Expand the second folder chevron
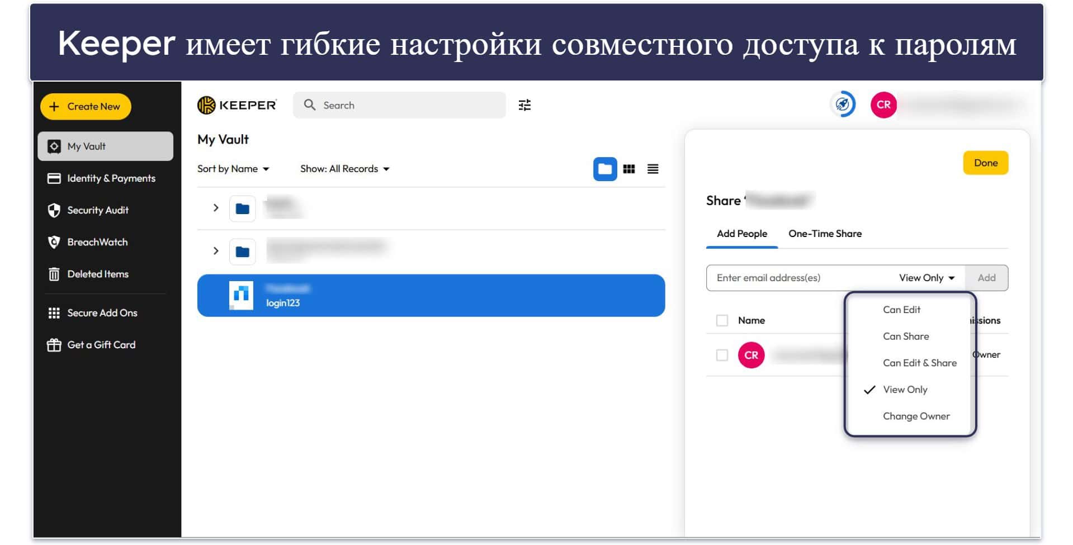1073x545 pixels. pos(216,251)
